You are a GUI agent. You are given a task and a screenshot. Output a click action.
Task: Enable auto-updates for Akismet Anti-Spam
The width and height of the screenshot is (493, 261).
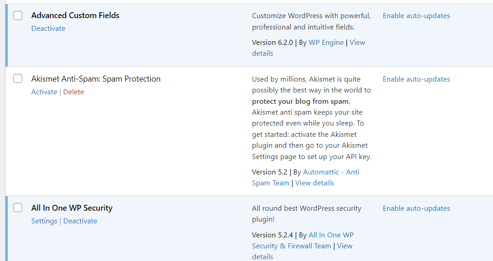click(x=416, y=79)
